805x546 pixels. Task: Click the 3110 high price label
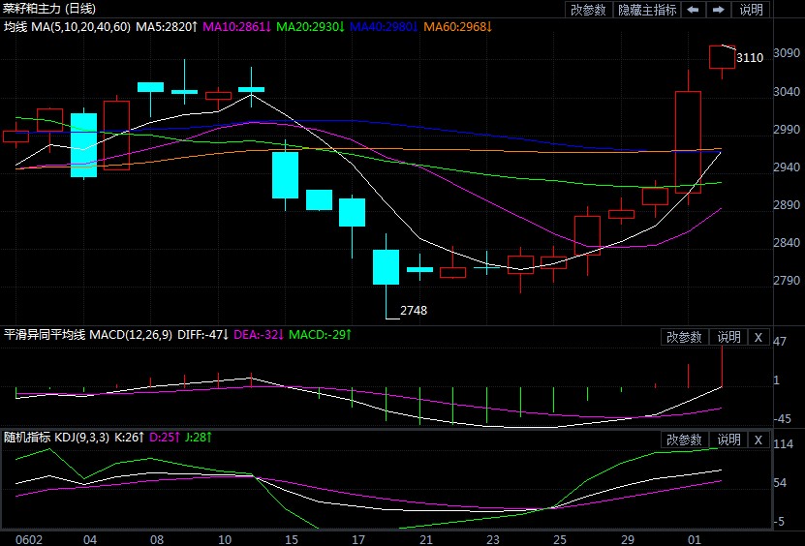pyautogui.click(x=750, y=58)
